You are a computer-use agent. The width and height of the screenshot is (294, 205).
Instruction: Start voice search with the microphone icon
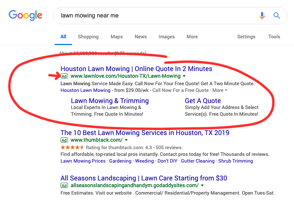point(262,15)
